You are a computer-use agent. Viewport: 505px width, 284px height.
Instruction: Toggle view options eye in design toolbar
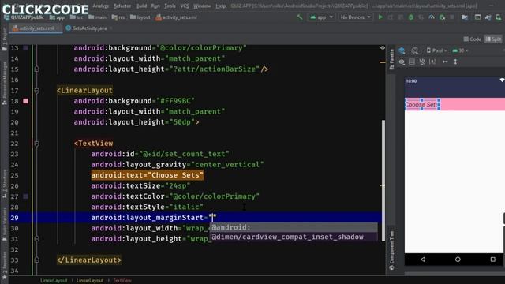402,62
